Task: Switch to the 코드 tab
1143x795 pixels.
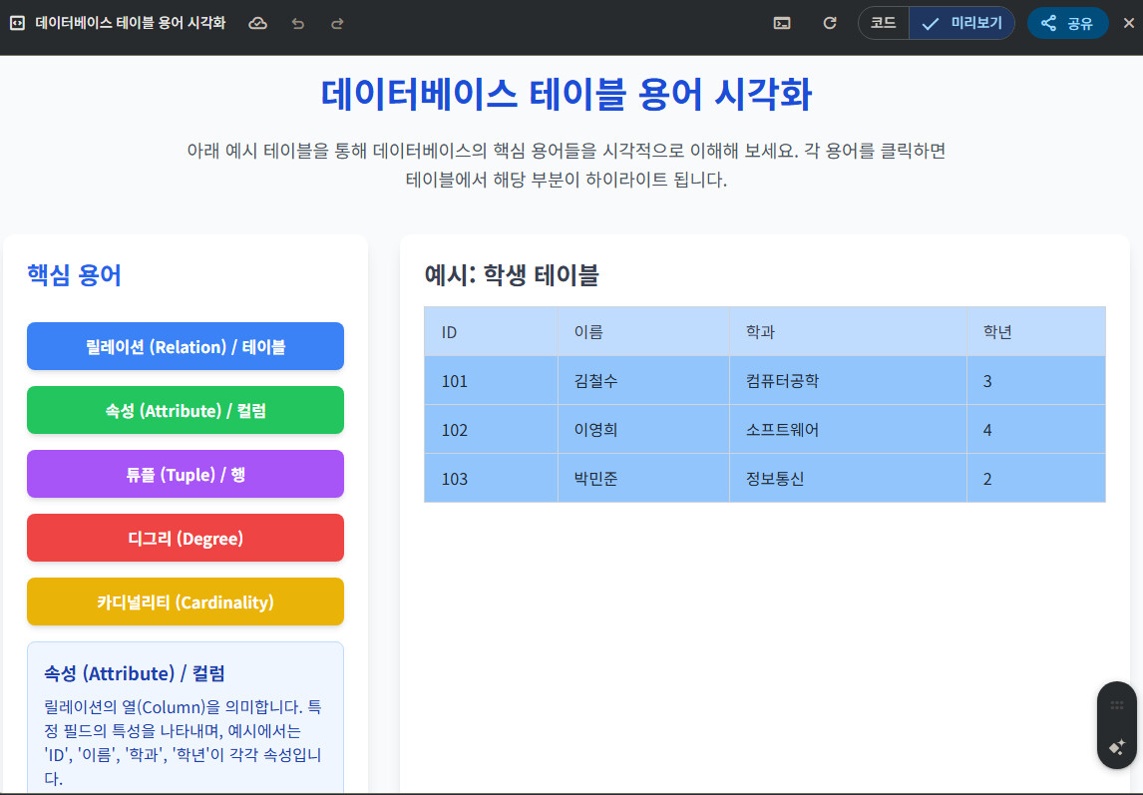Action: click(x=884, y=23)
